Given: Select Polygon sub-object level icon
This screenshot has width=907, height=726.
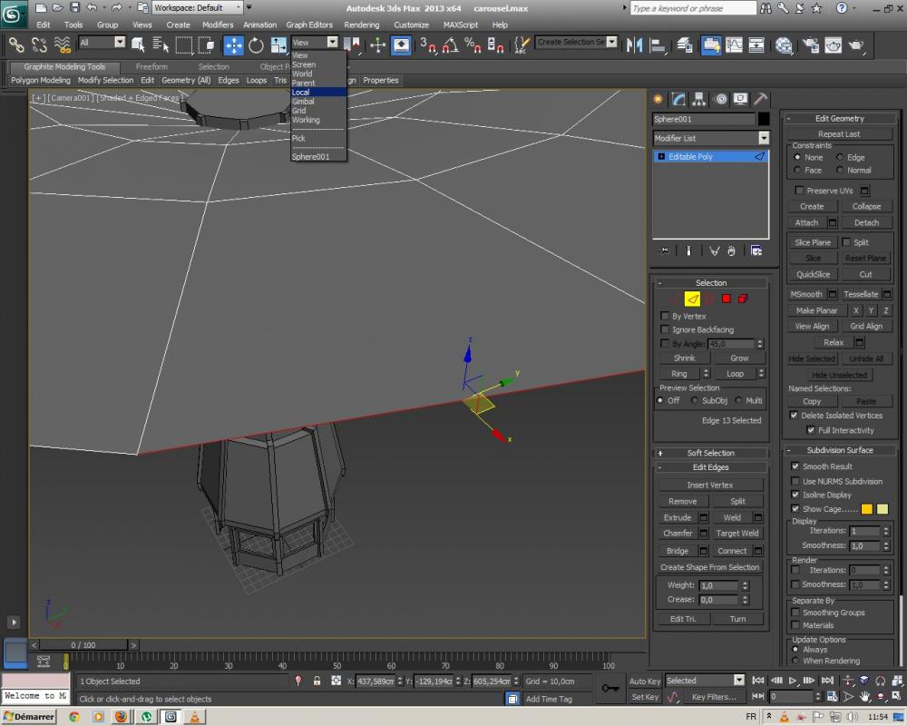Looking at the screenshot, I should pyautogui.click(x=726, y=299).
